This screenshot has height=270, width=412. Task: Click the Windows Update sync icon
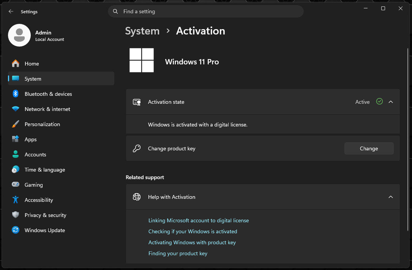pyautogui.click(x=16, y=230)
